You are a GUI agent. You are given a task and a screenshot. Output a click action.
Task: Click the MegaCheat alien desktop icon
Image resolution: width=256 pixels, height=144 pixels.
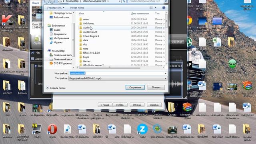pyautogui.click(x=232, y=66)
